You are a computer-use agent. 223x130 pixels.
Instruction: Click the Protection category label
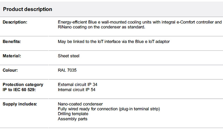[x=23, y=84]
